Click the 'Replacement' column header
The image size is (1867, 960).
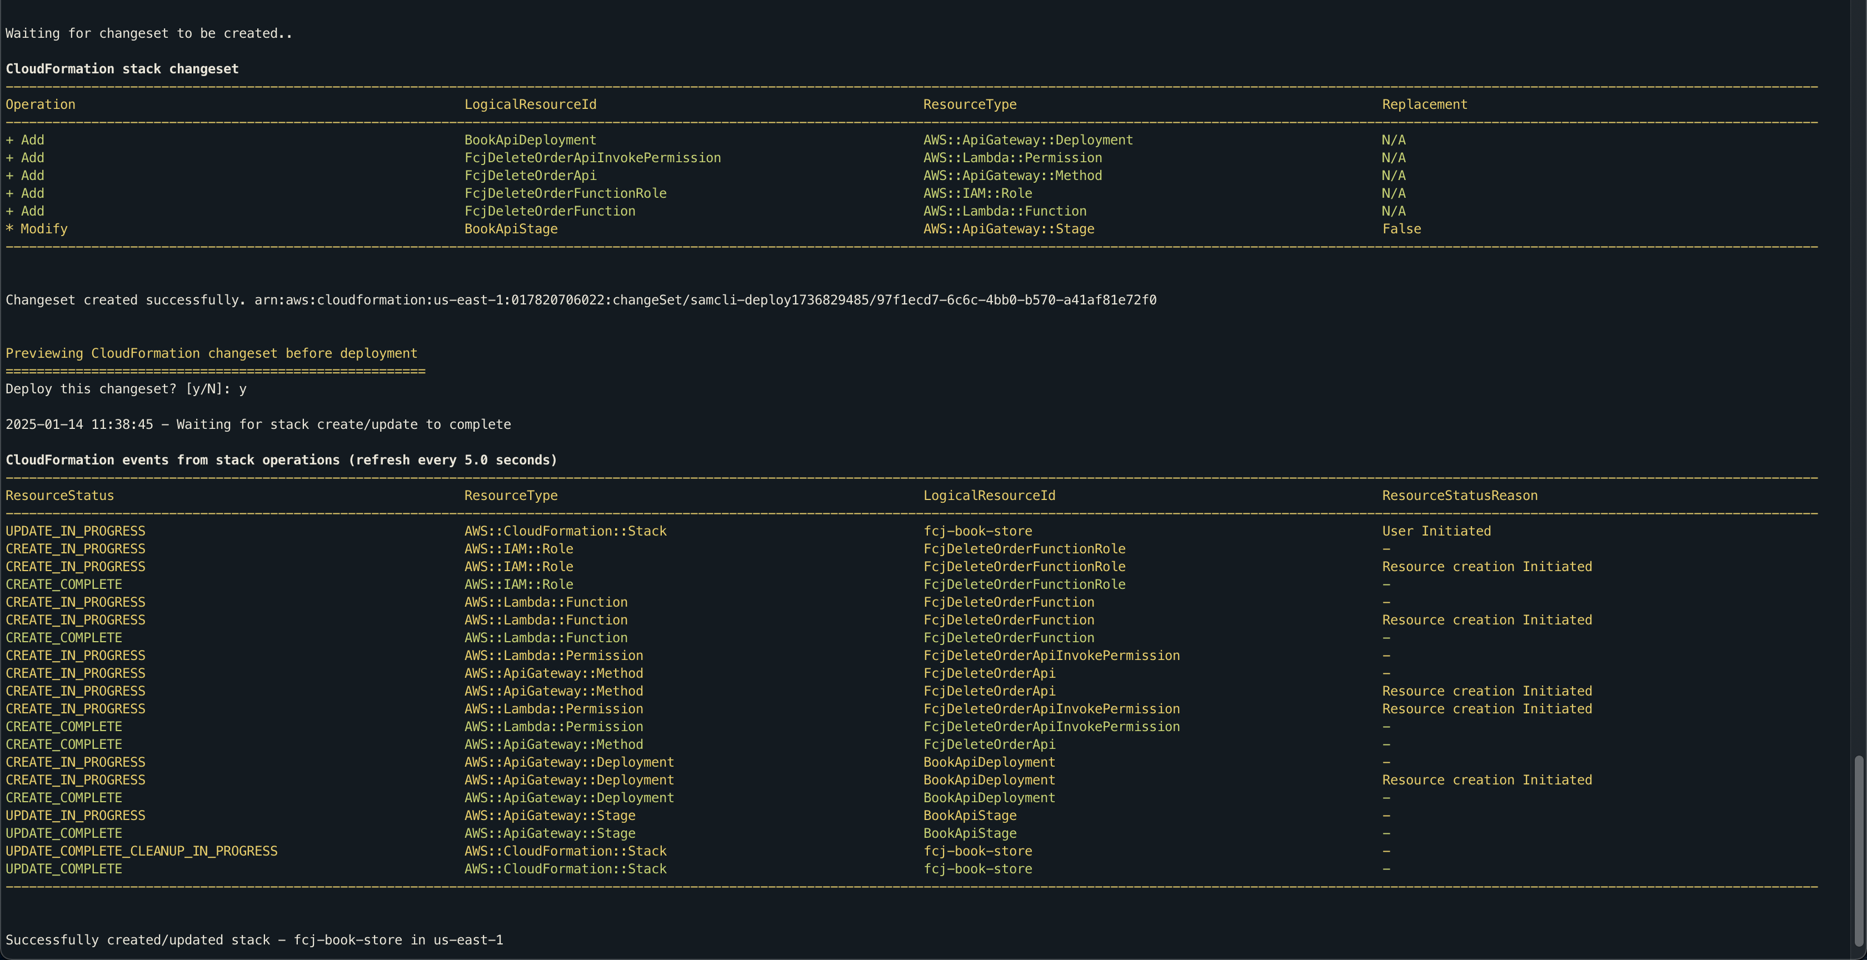click(x=1424, y=104)
